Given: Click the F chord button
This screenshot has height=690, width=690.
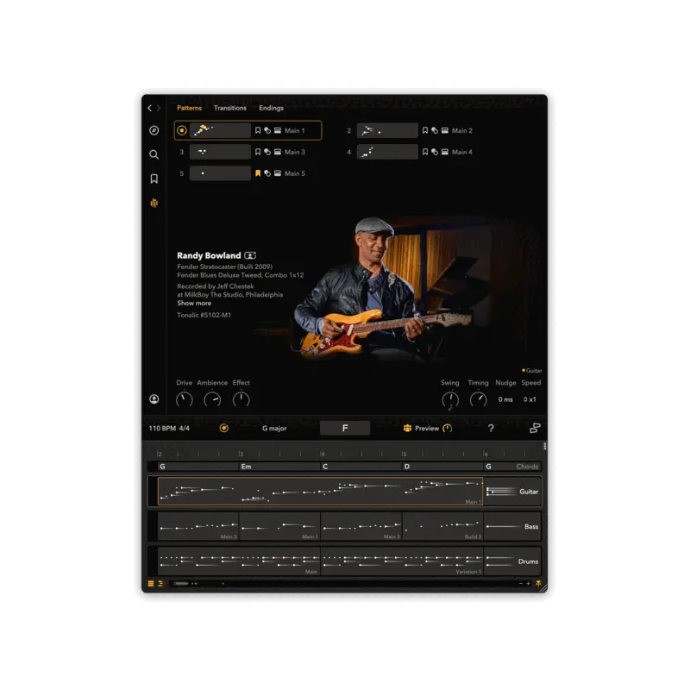Looking at the screenshot, I should [345, 428].
